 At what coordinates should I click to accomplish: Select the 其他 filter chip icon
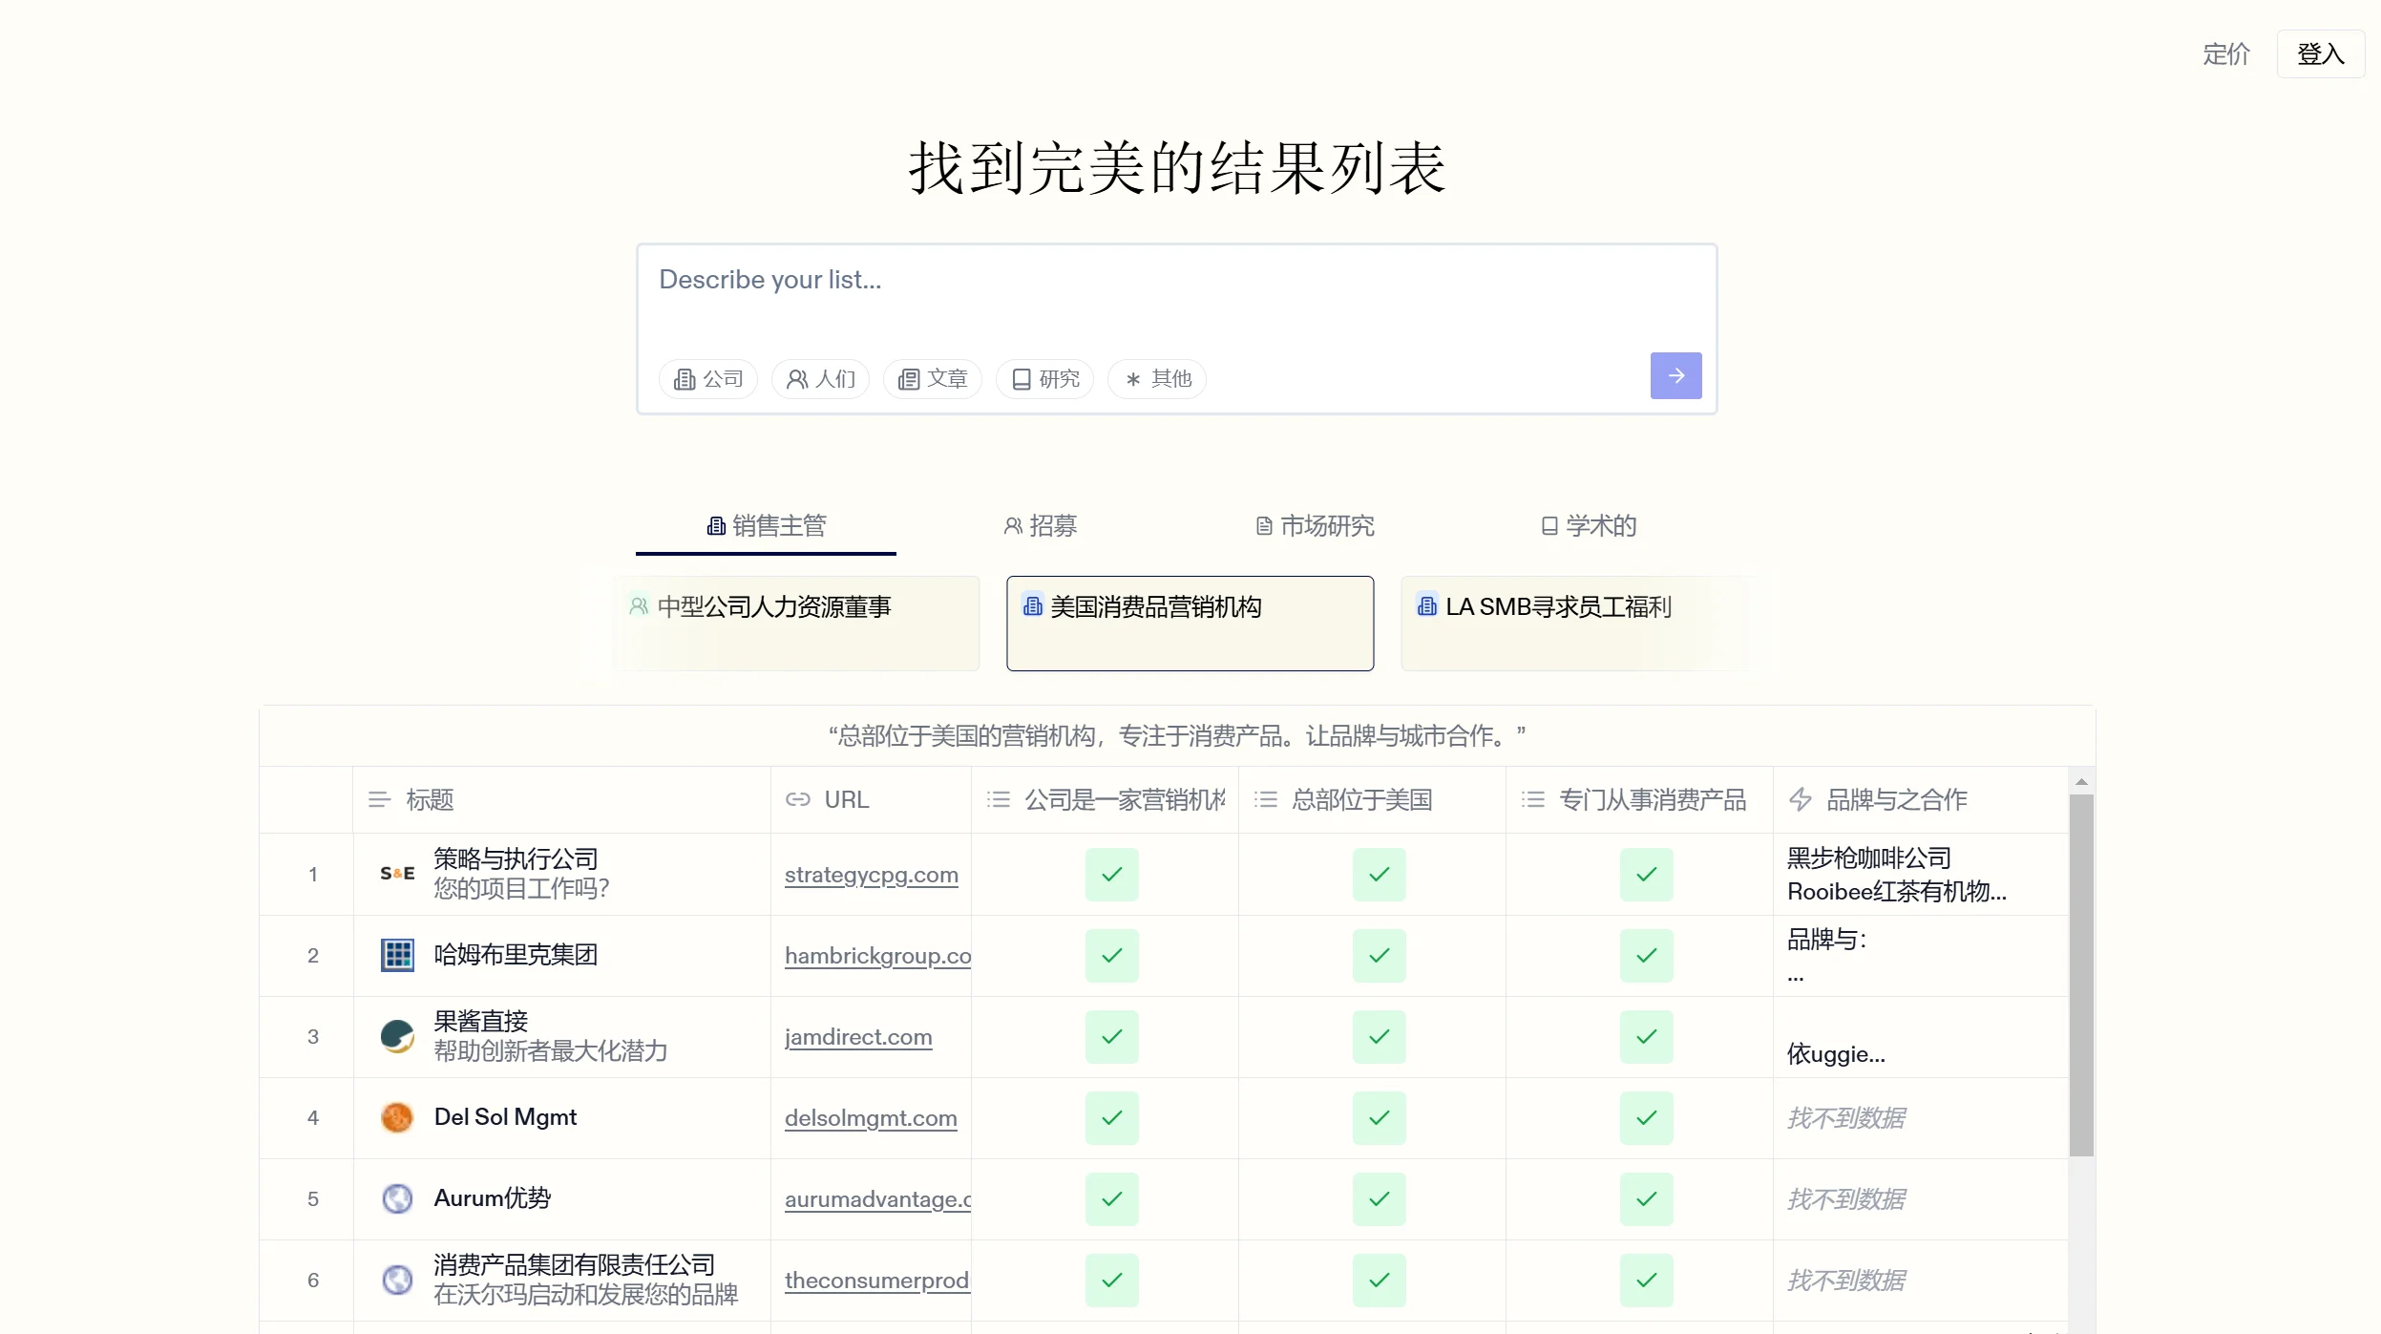click(x=1132, y=379)
